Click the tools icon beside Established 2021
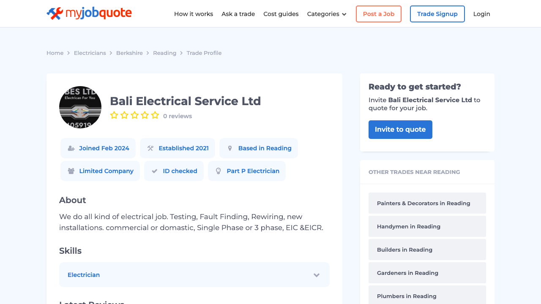This screenshot has height=304, width=541. 150,148
